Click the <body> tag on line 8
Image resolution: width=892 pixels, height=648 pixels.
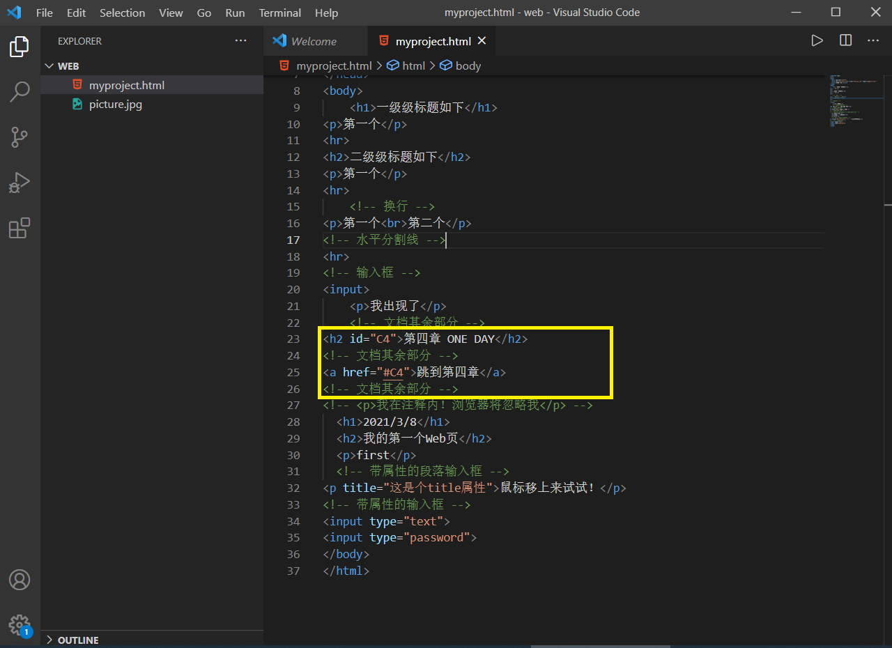click(343, 91)
